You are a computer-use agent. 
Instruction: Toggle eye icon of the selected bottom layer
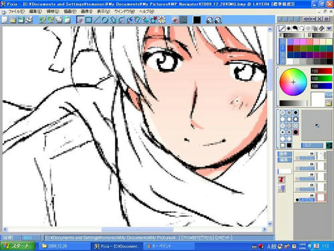pos(312,195)
